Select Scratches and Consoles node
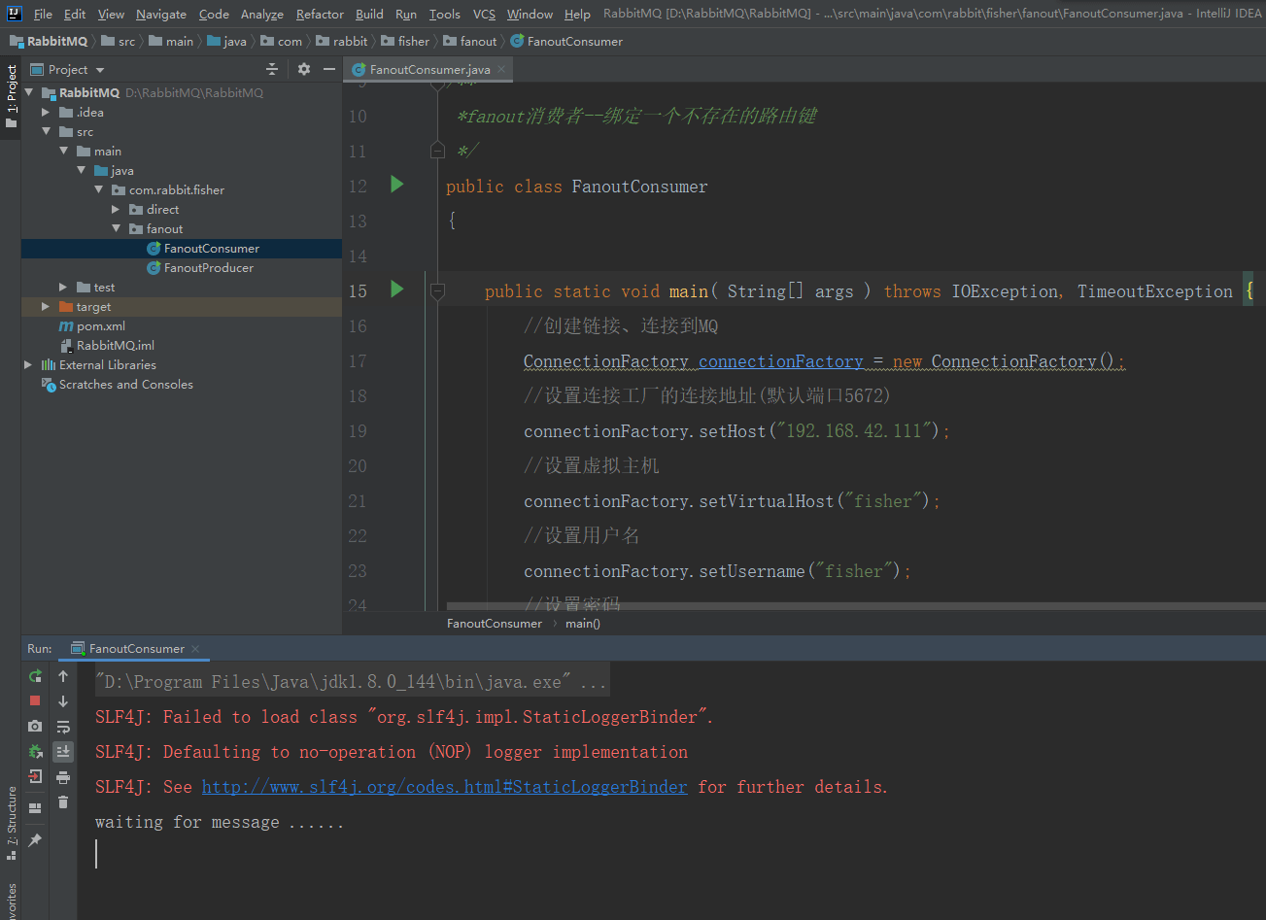1266x920 pixels. click(x=117, y=385)
